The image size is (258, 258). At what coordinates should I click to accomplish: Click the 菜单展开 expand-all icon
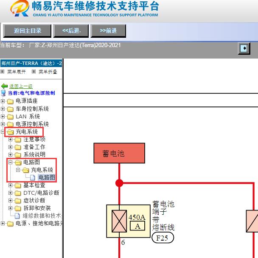point(2,72)
